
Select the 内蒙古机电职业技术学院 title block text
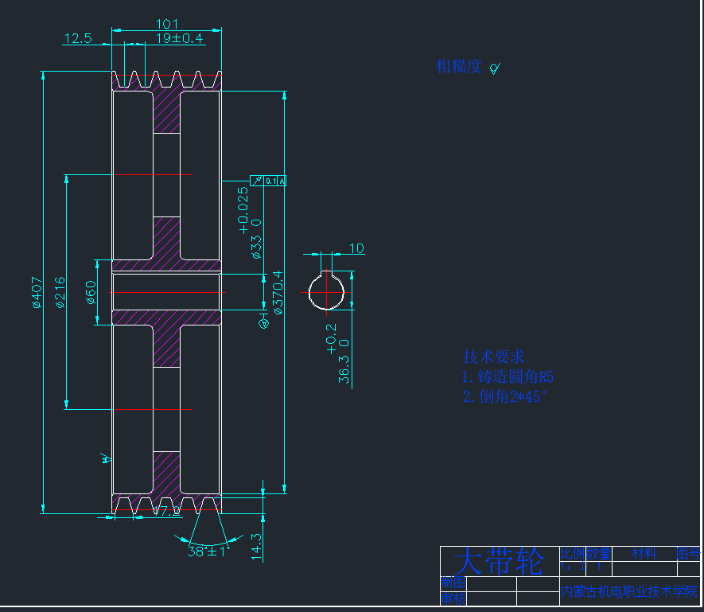pyautogui.click(x=628, y=591)
